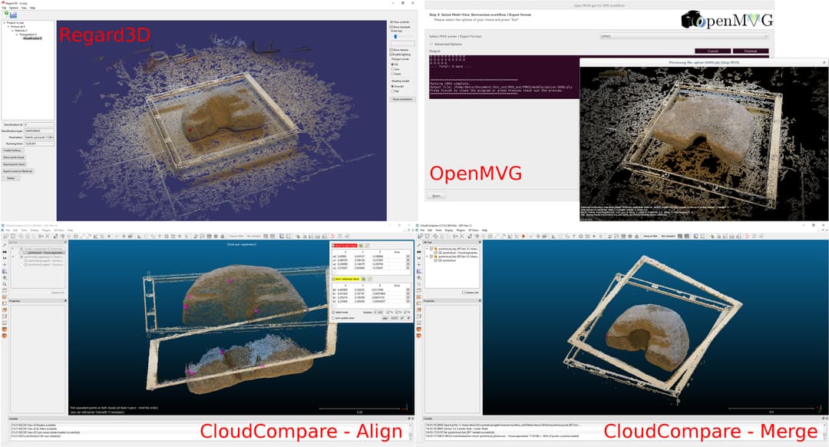The height and width of the screenshot is (447, 829).
Task: Open the CMVS export format dropdown in OpenMVG
Action: tap(683, 36)
